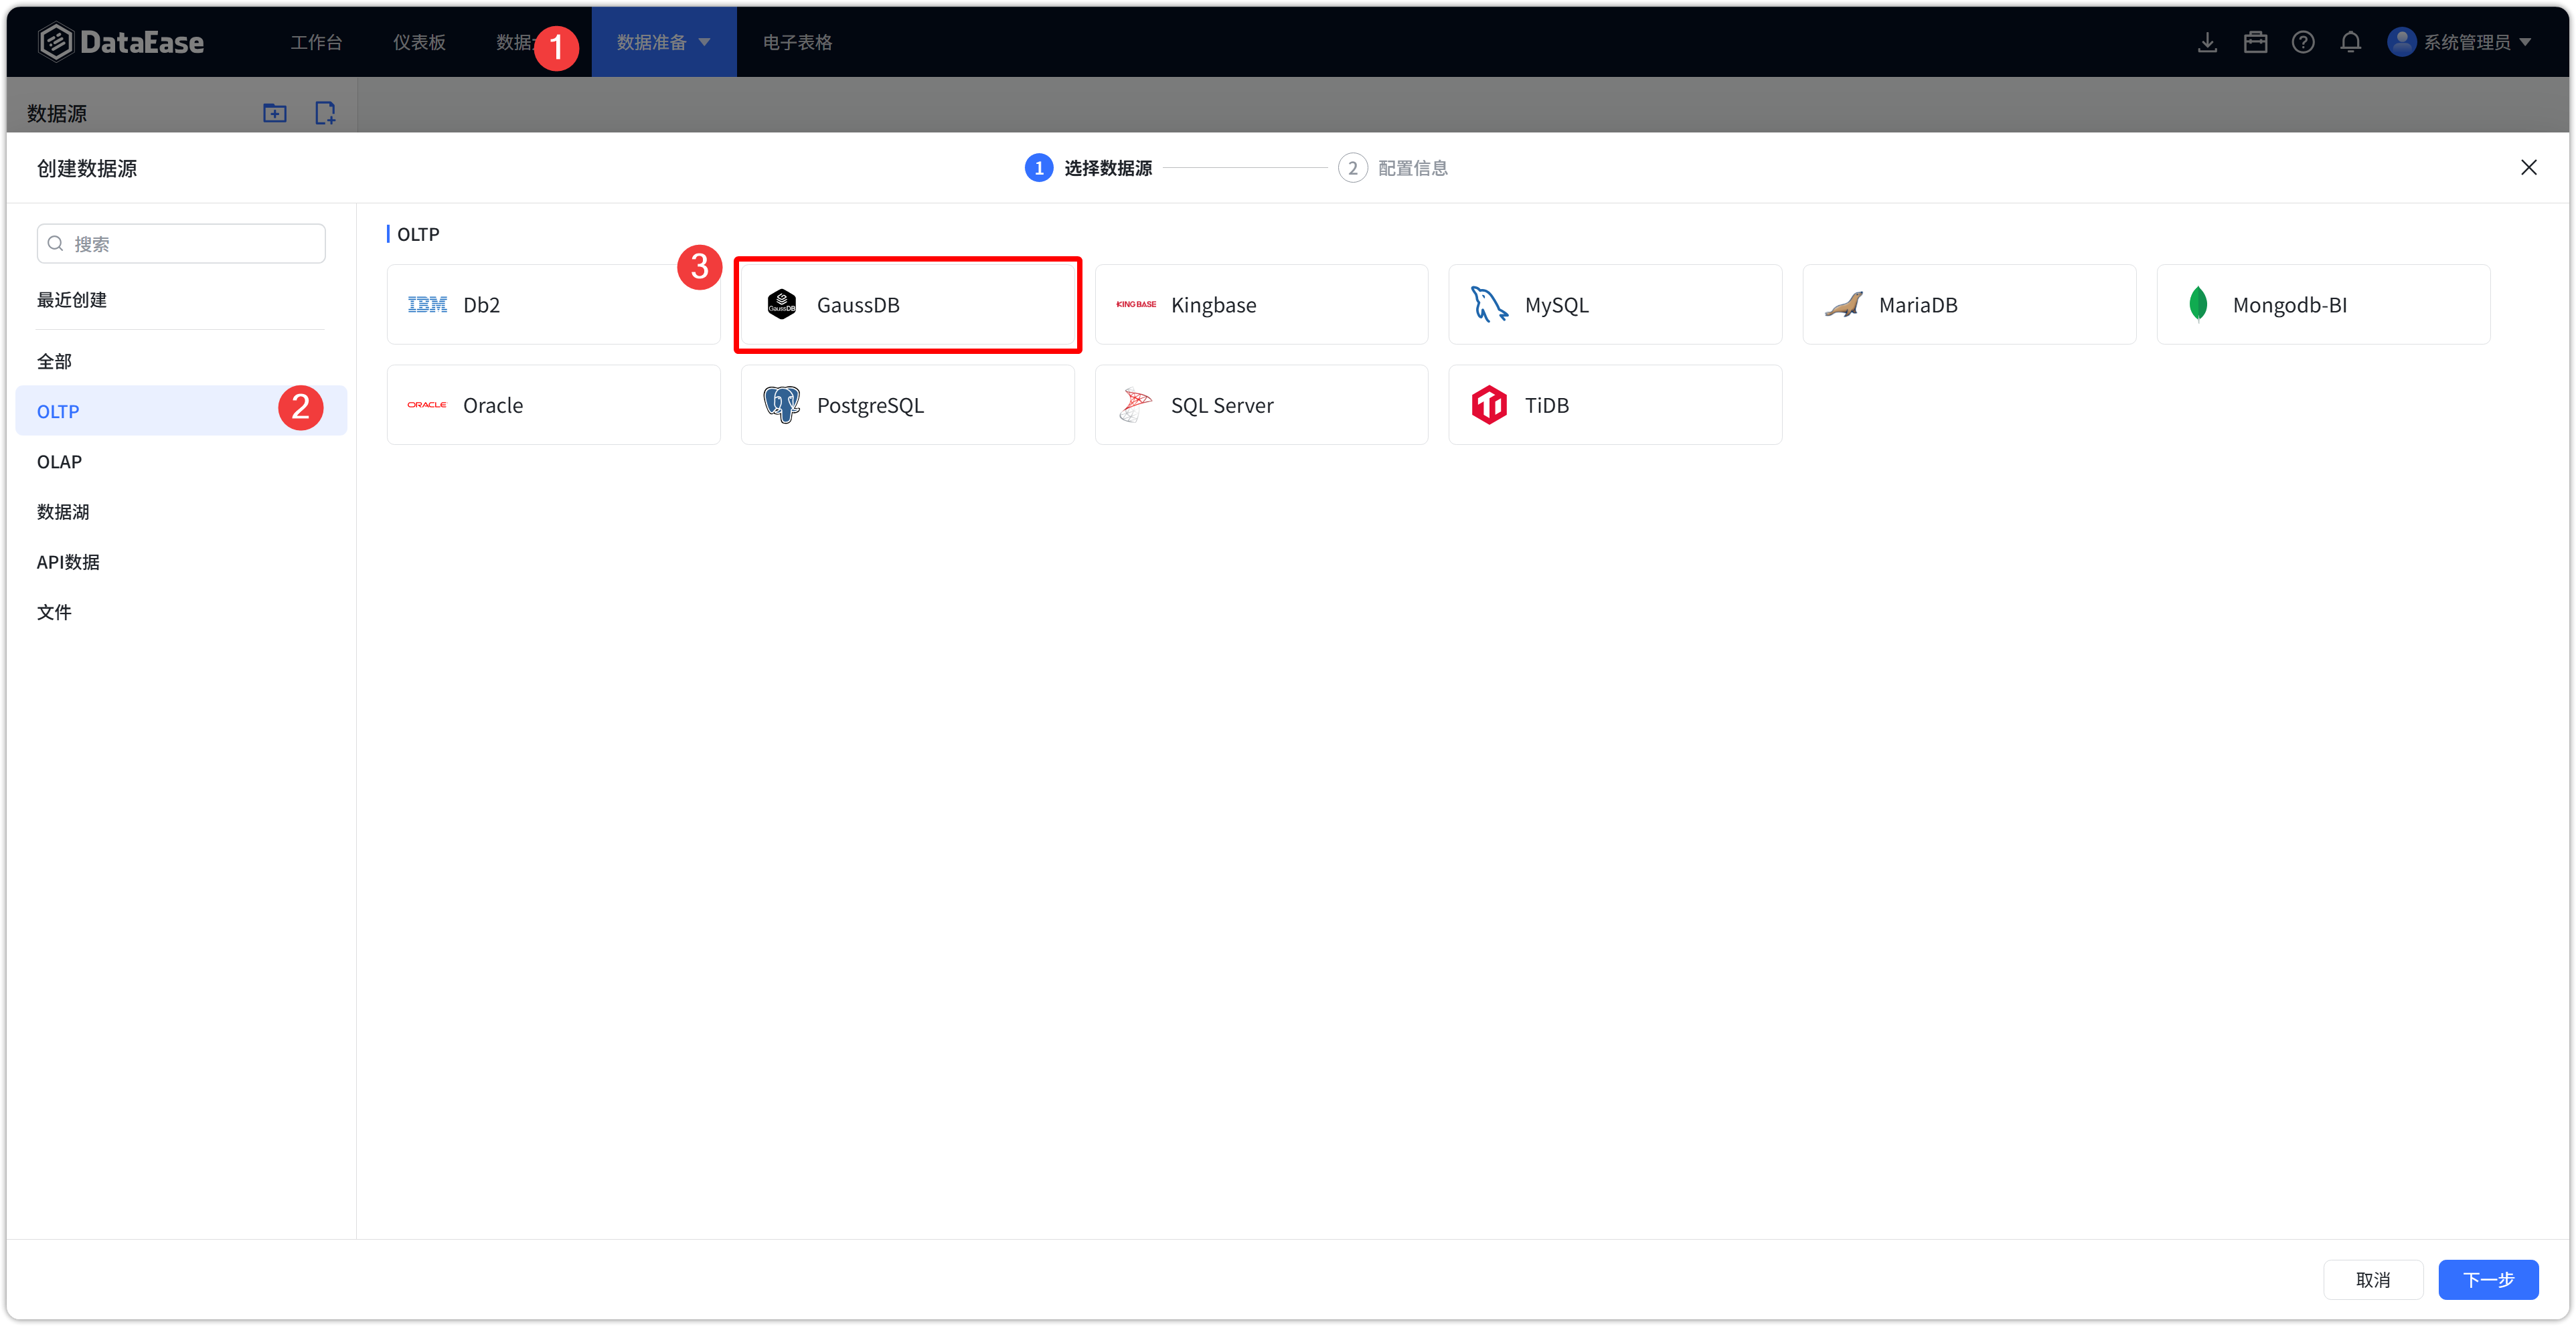The width and height of the screenshot is (2576, 1326).
Task: Click step 1 选择数据源 indicator
Action: (1088, 168)
